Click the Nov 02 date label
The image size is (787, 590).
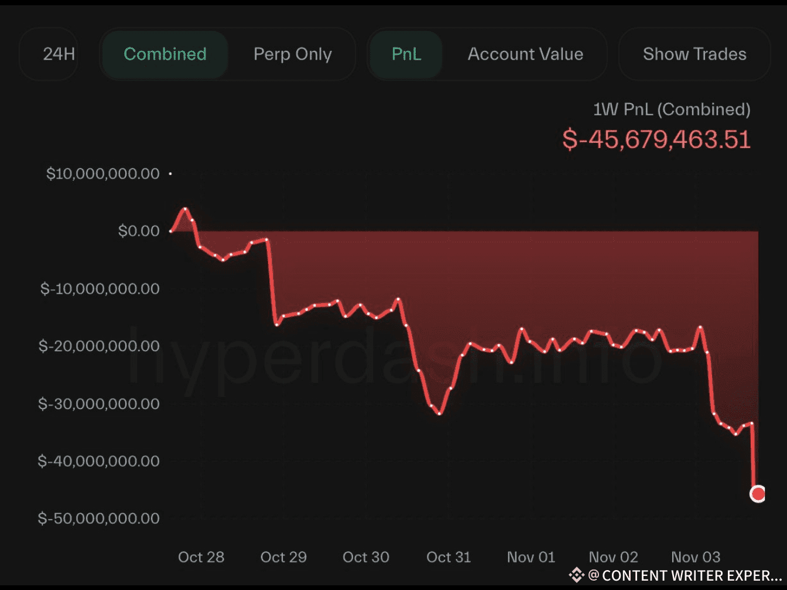coord(613,557)
